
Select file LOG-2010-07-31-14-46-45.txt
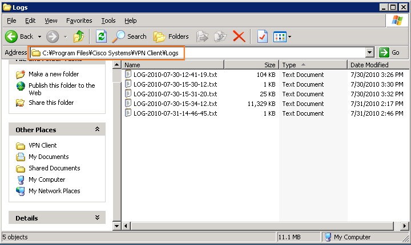(x=175, y=113)
